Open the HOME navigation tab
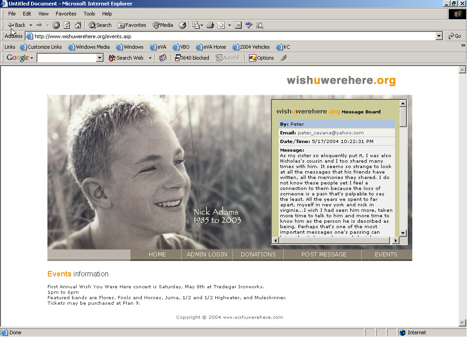The width and height of the screenshot is (467, 337). [157, 255]
